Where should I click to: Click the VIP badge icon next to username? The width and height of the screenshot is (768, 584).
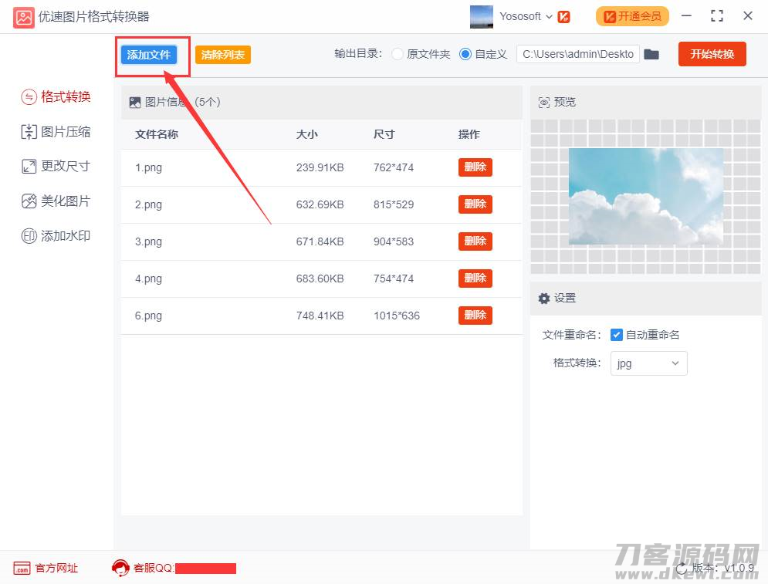click(x=563, y=17)
